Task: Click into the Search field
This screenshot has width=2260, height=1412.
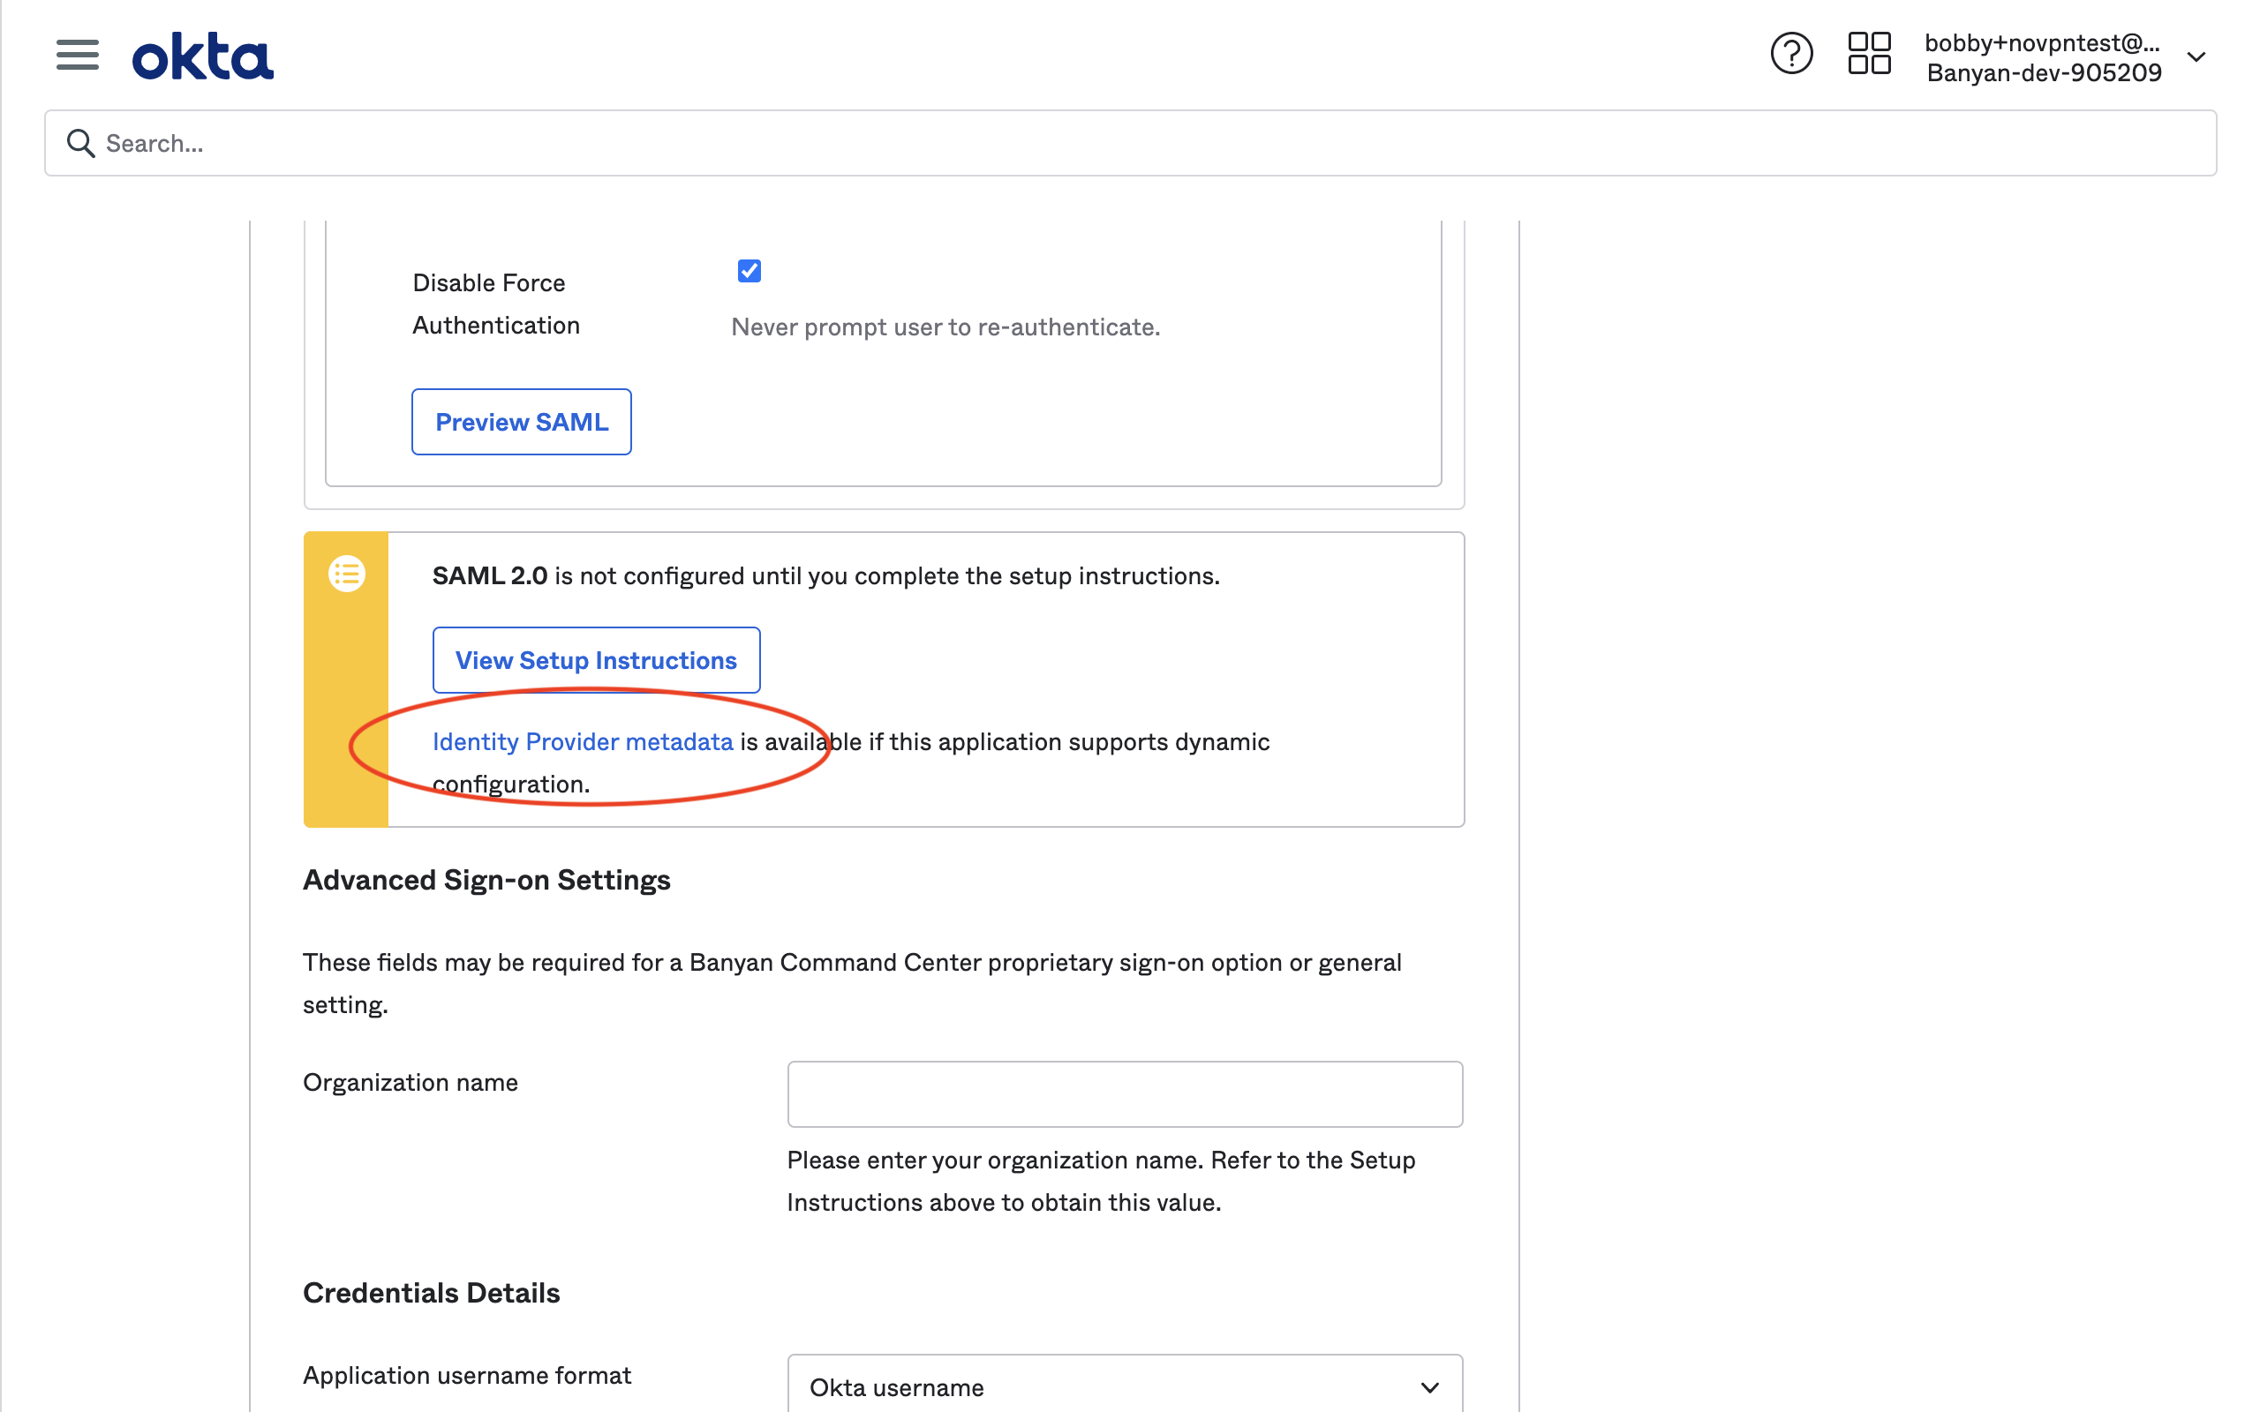Action: tap(1130, 143)
